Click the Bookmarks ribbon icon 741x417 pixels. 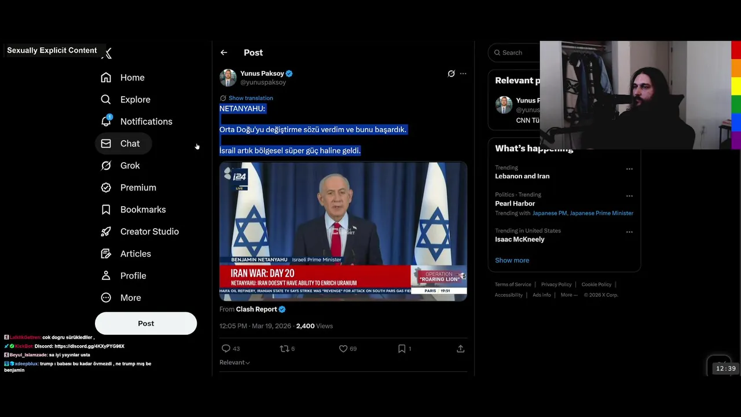click(106, 210)
